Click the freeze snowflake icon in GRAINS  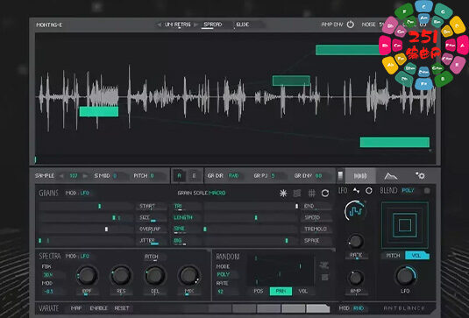283,193
